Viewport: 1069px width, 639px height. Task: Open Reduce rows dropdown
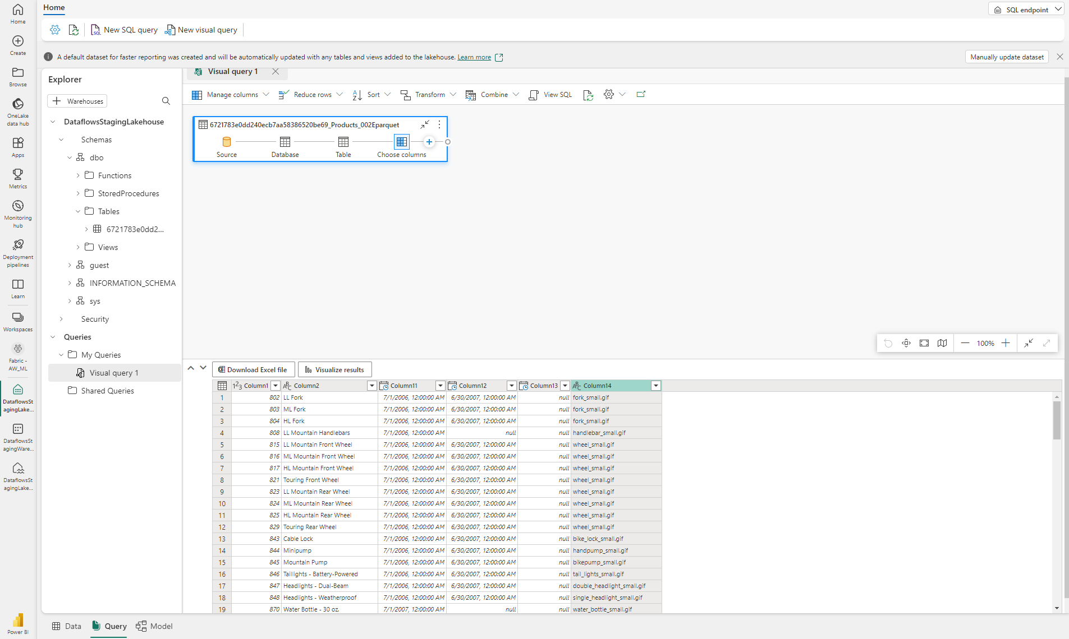tap(310, 95)
